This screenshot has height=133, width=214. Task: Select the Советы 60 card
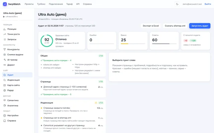164,41
